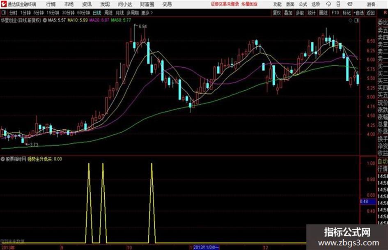Screen dimensions: 388x250
Task: Open the 行情 menu
Action: (x=51, y=4)
